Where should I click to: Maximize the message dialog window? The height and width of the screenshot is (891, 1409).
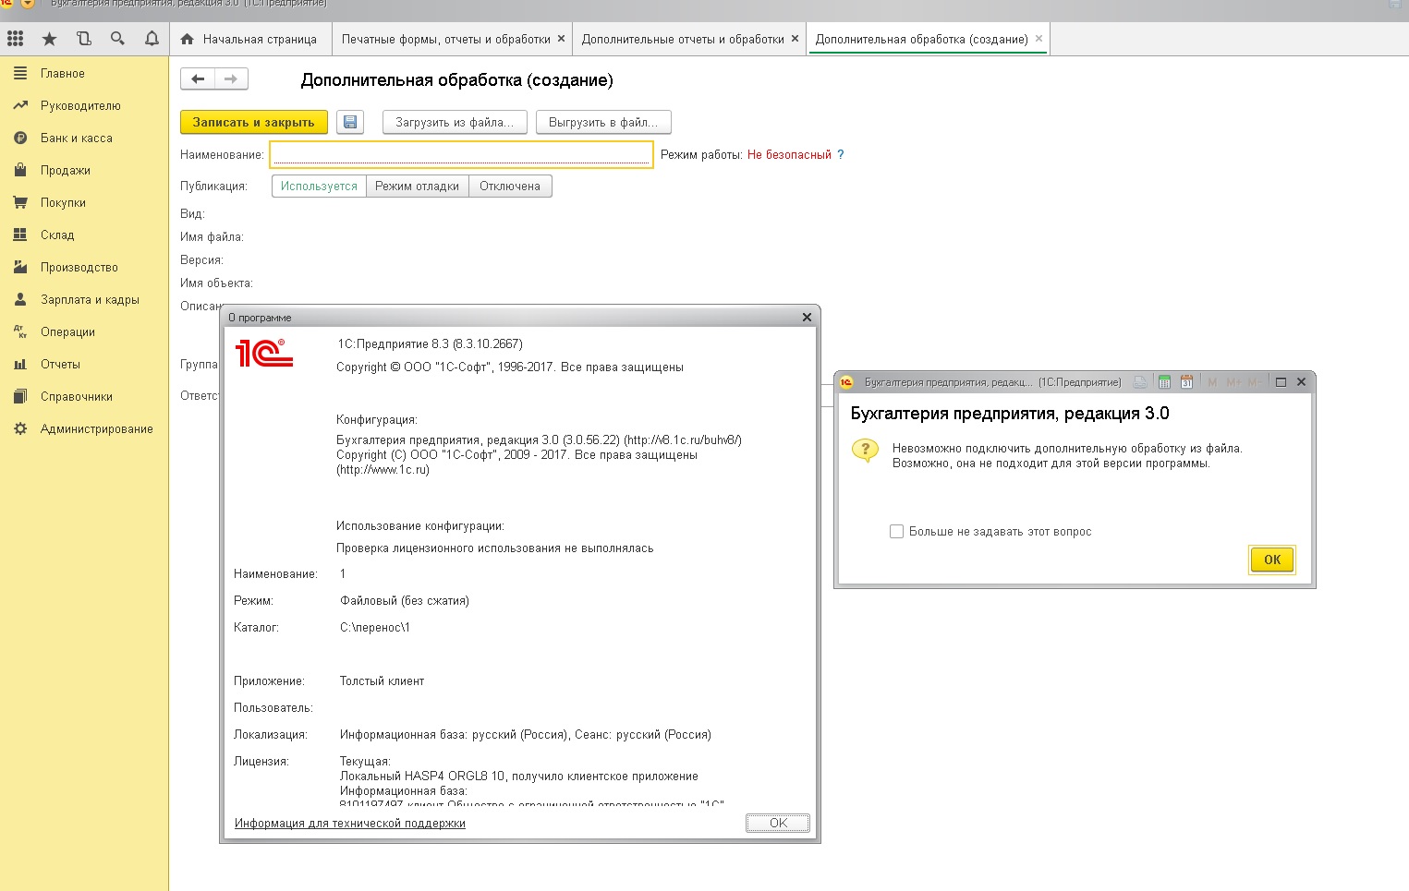(x=1281, y=382)
